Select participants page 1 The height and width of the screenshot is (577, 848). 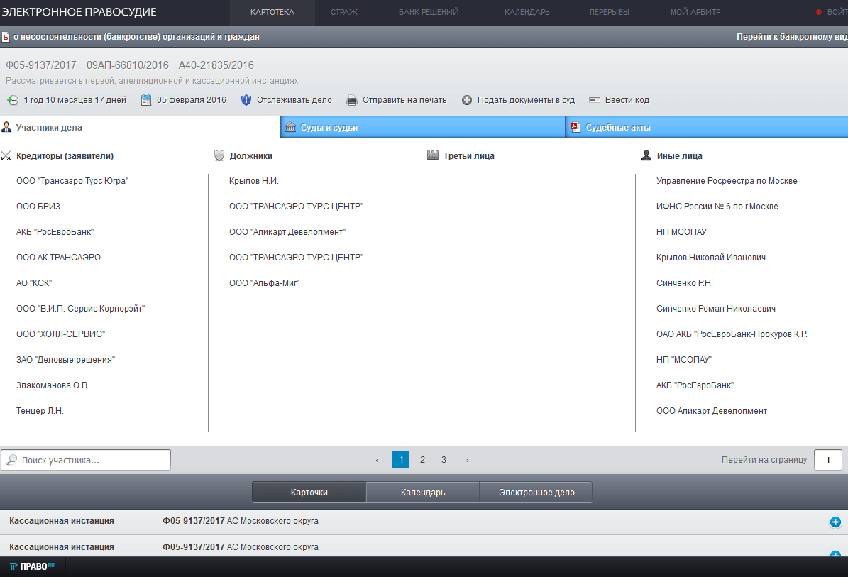coord(401,460)
